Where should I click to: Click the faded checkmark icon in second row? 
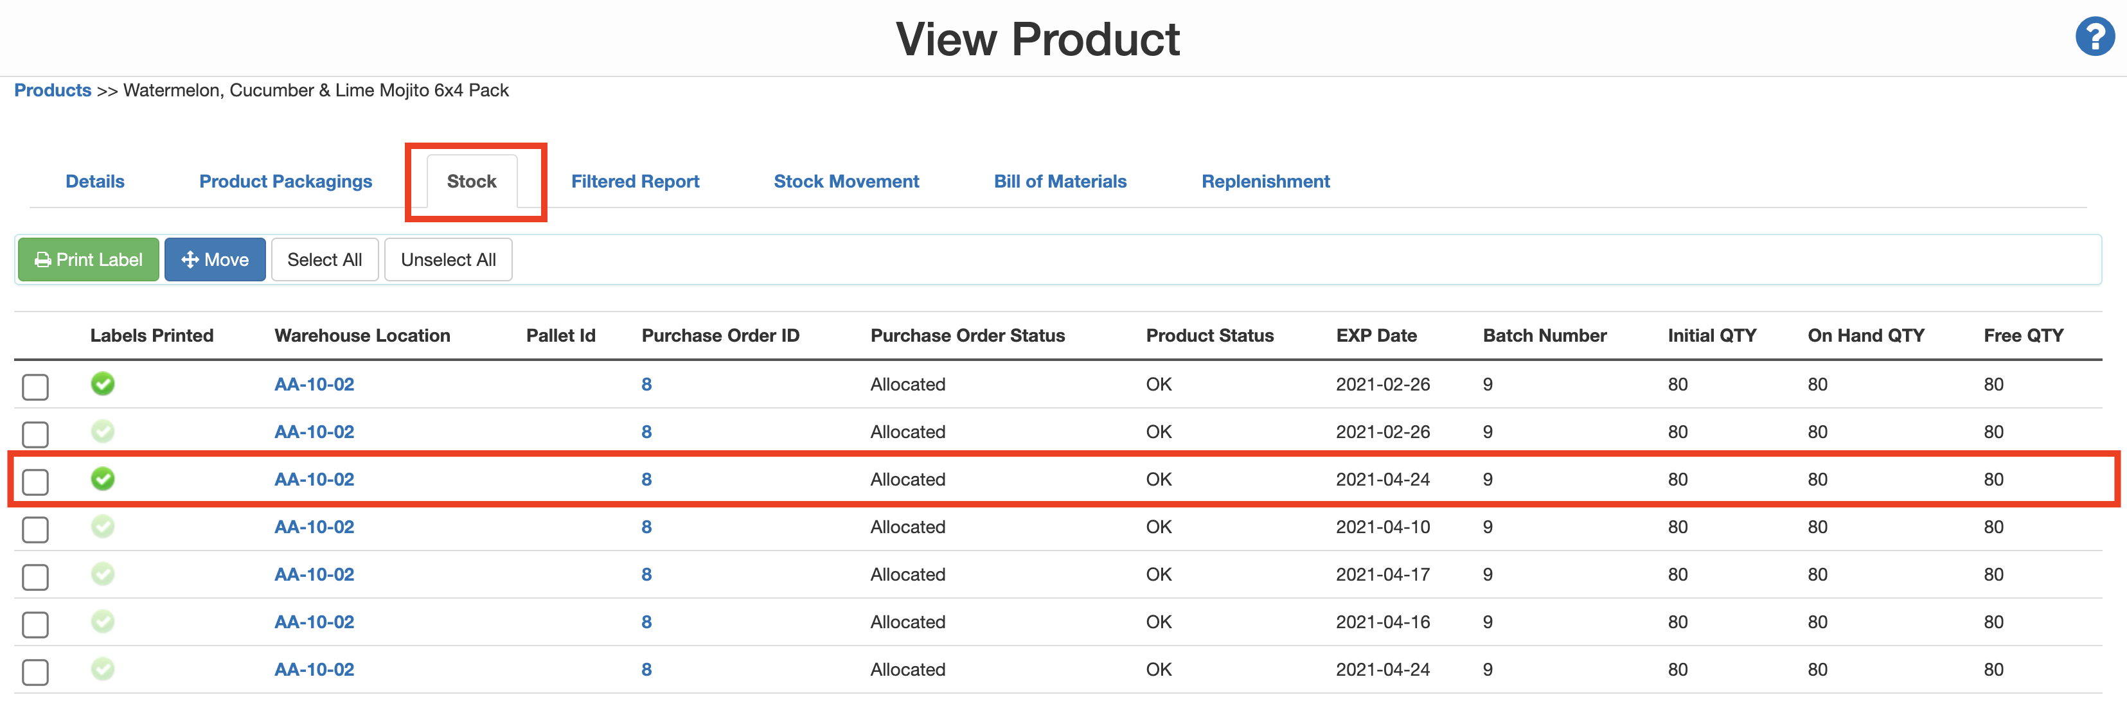coord(102,431)
